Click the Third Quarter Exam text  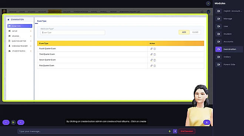pos(47,54)
